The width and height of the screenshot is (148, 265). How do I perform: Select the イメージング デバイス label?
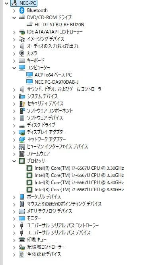pyautogui.click(x=46, y=39)
